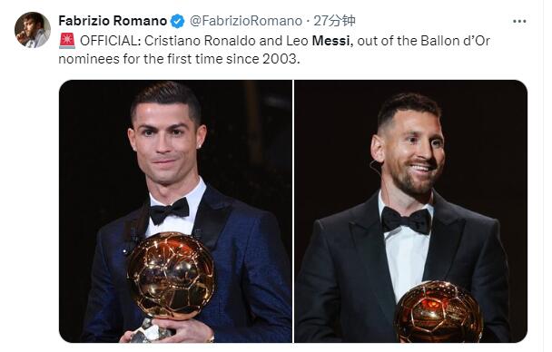The height and width of the screenshot is (352, 552).
Task: Click the black bow tie in left photo
Action: [169, 211]
